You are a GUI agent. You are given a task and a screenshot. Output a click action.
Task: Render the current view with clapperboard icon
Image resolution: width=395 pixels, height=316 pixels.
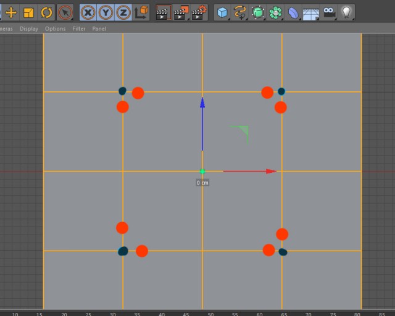pos(164,12)
